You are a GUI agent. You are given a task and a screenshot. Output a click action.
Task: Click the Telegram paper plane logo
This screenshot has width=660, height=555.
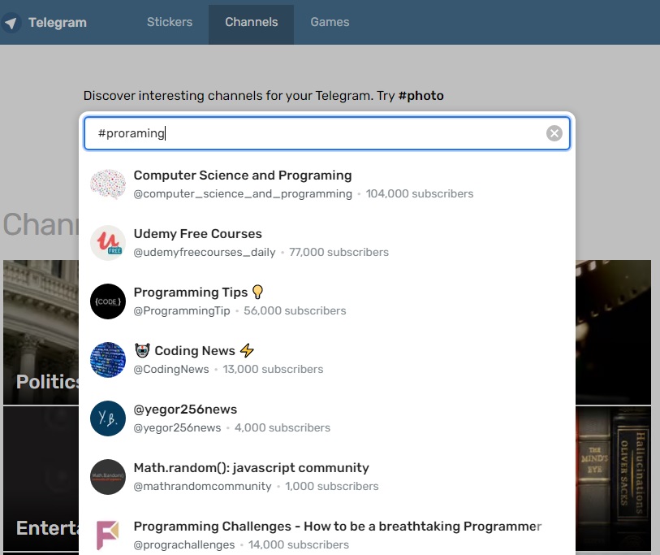click(10, 22)
